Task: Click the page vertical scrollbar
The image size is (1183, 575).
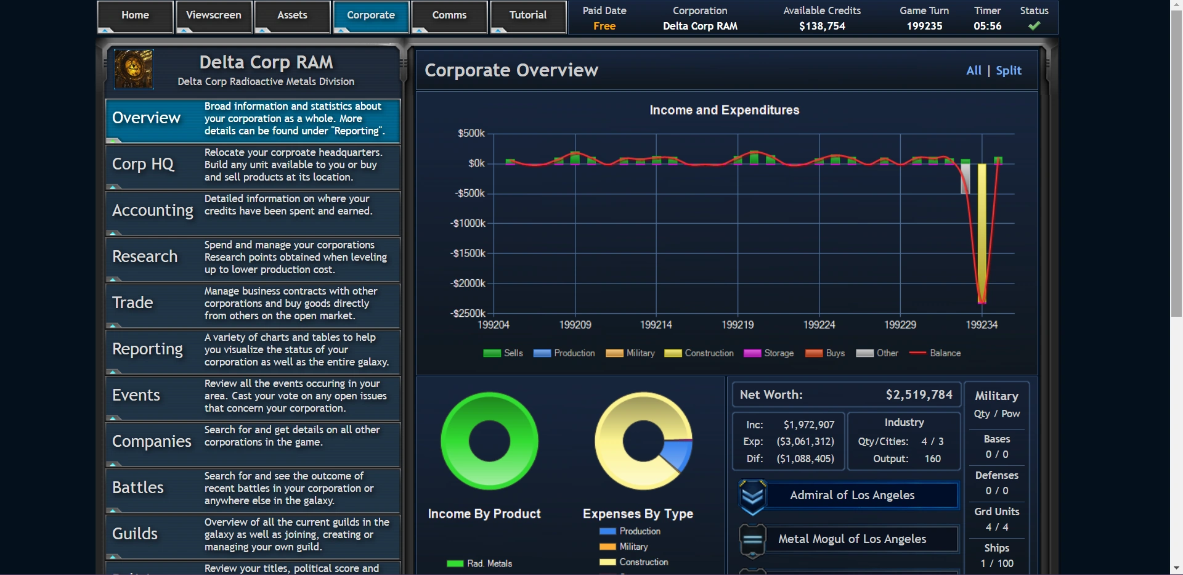Action: 1176,287
